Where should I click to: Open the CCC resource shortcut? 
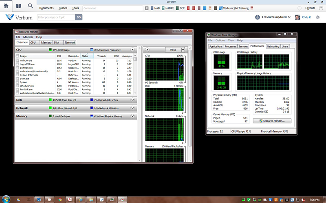[x=181, y=8]
